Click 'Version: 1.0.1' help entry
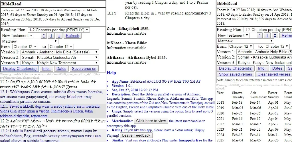The height and width of the screenshot is (142, 292). (122, 86)
